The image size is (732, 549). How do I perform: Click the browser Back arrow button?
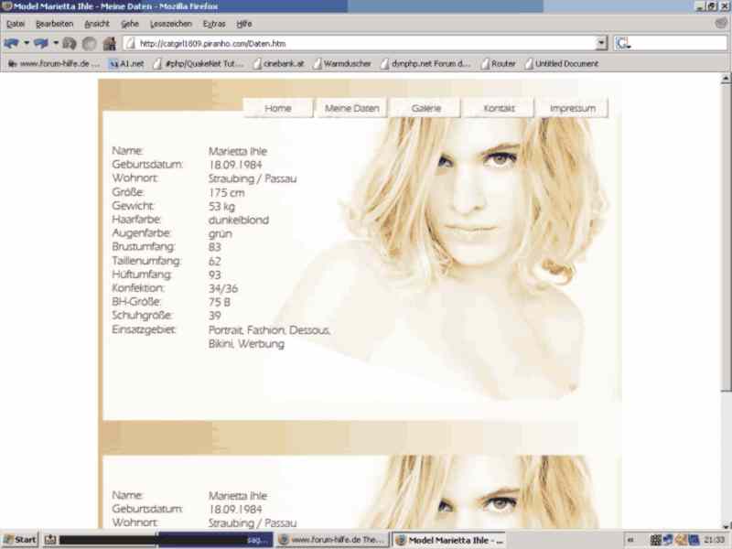pos(11,43)
